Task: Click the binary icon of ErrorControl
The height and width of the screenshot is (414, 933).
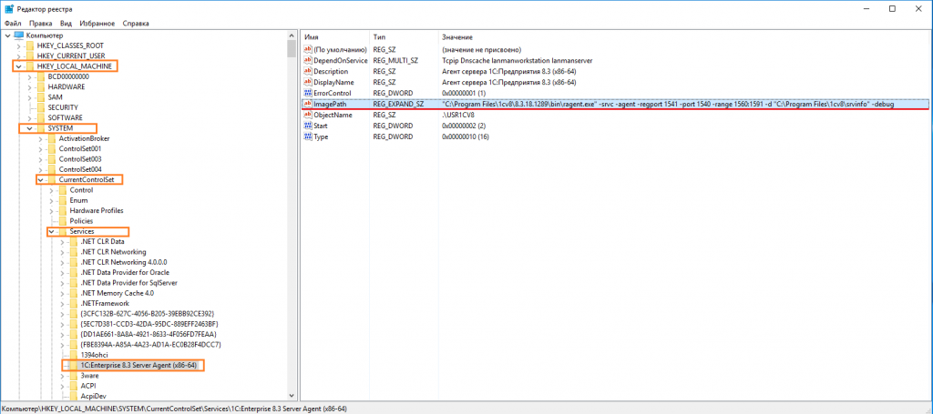Action: coord(308,93)
